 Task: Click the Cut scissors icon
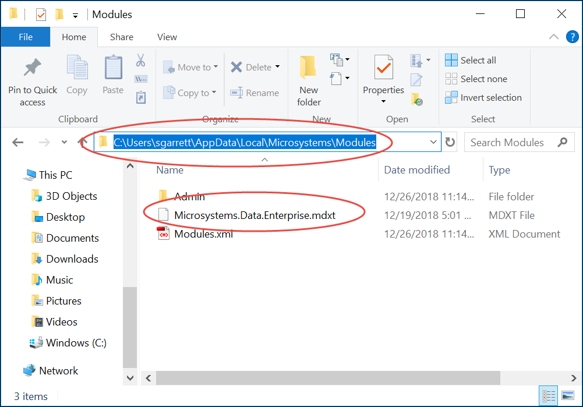tap(140, 60)
